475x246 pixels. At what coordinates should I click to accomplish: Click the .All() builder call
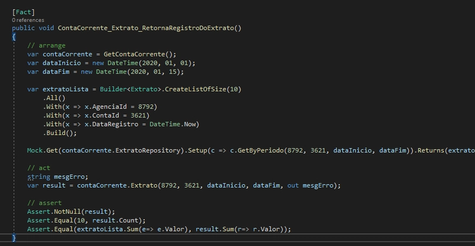(x=54, y=98)
